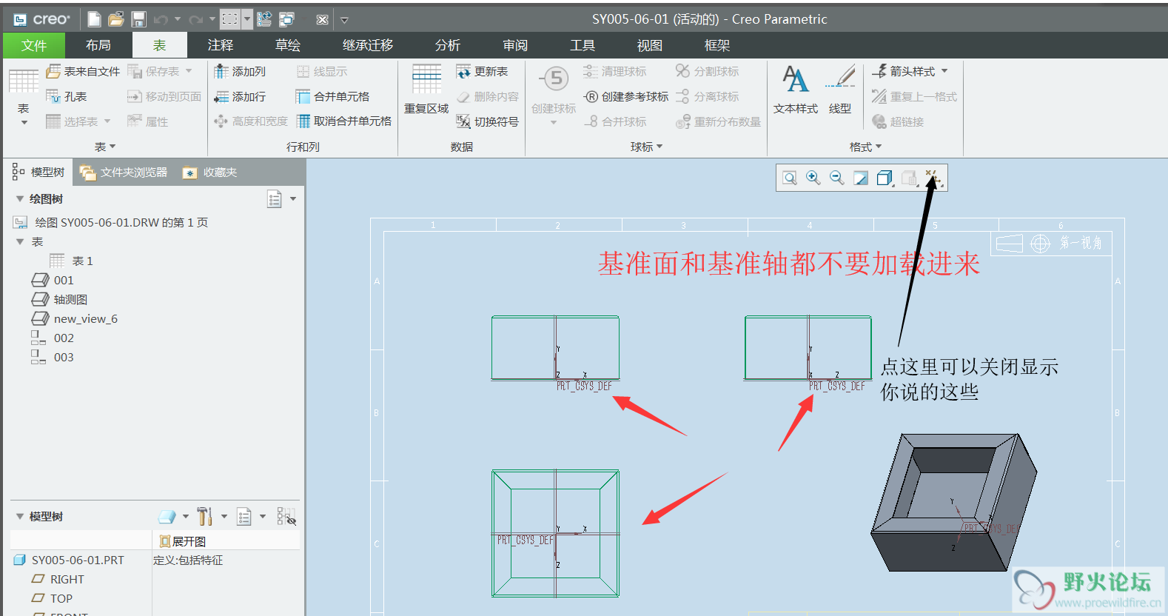Select the 轴测图 view in the tree
Image resolution: width=1168 pixels, height=616 pixels.
[x=59, y=299]
